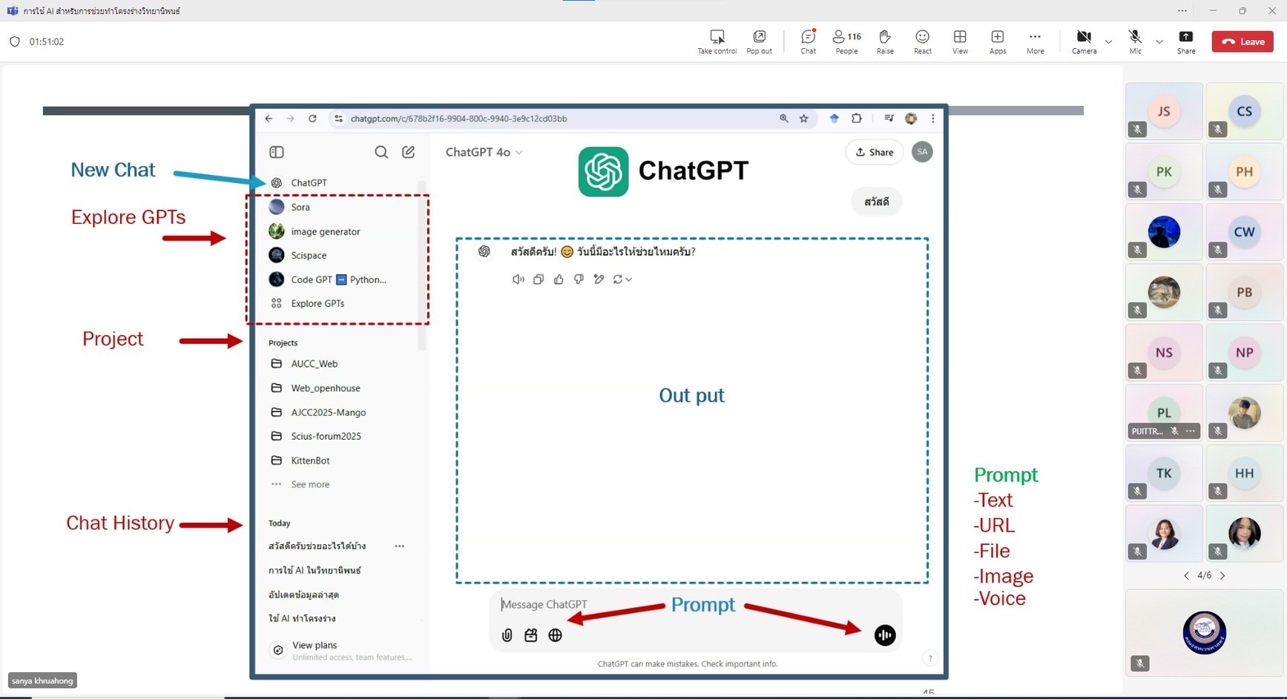Pop out the shared content

(x=759, y=42)
